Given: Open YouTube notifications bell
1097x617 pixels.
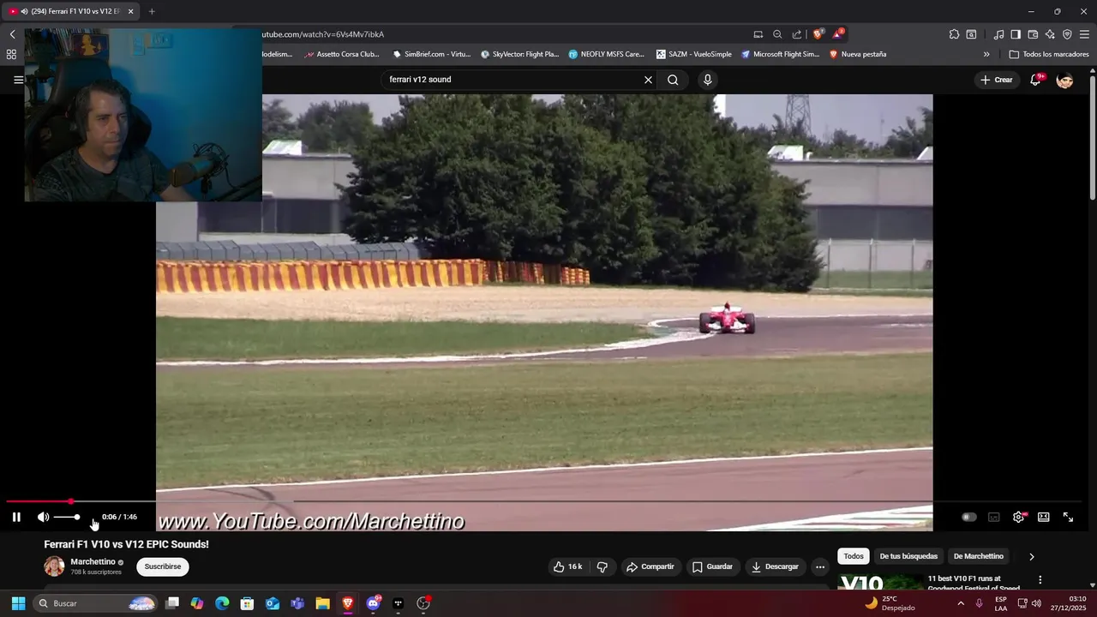Looking at the screenshot, I should 1035,80.
